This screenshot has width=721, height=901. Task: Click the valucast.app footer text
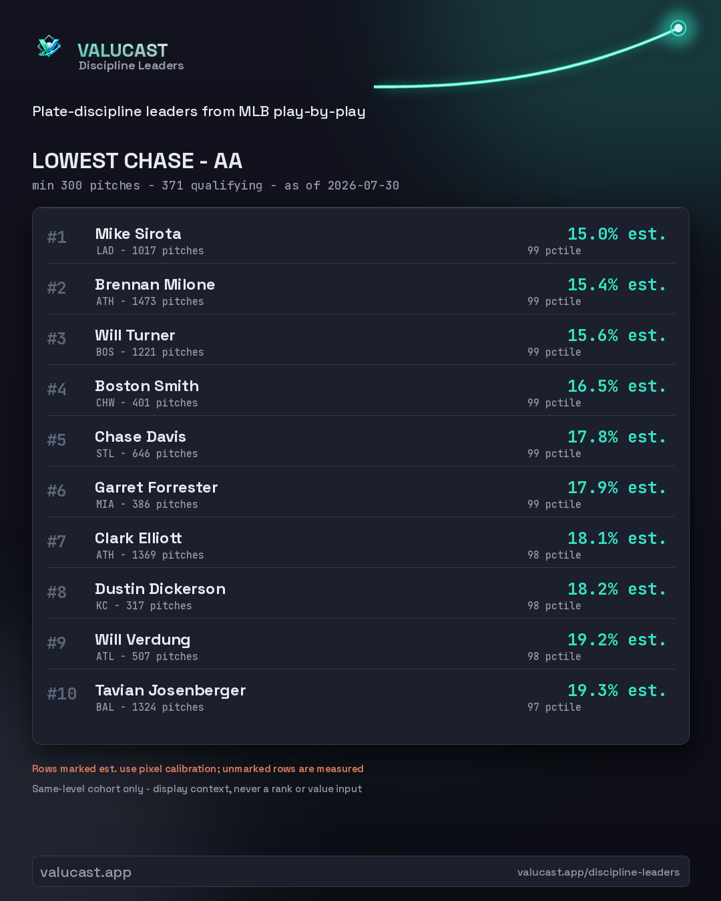point(85,872)
